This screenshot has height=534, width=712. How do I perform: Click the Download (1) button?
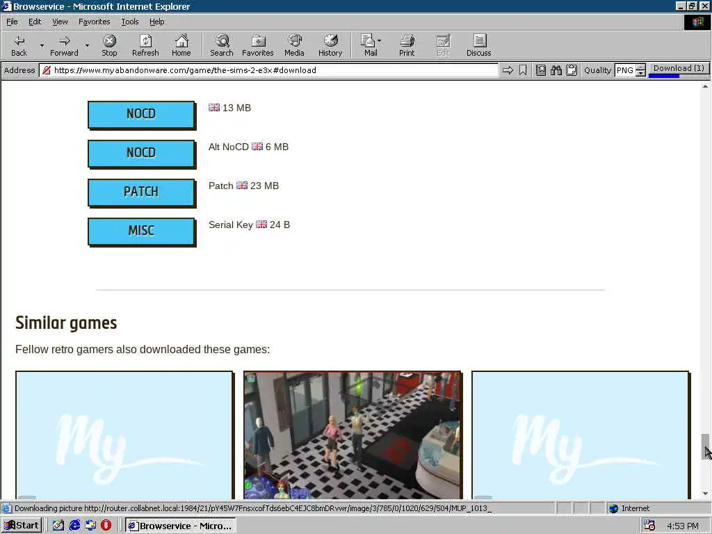click(679, 69)
